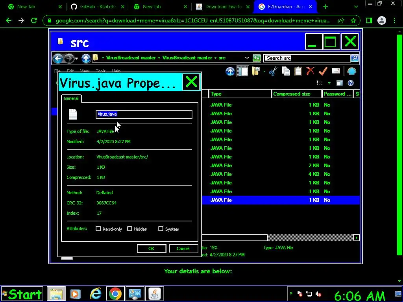Screen dimensions: 403x302
Task: Click the CRC-32 value 9067CC64
Action: point(106,203)
